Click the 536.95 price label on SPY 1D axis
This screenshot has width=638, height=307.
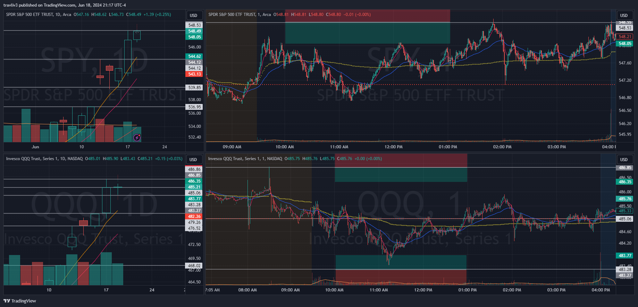[x=194, y=107]
